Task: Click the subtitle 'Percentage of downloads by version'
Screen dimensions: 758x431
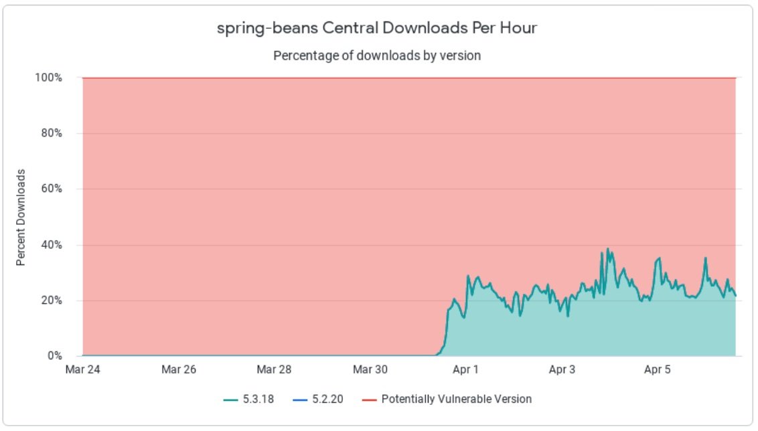Action: tap(377, 56)
